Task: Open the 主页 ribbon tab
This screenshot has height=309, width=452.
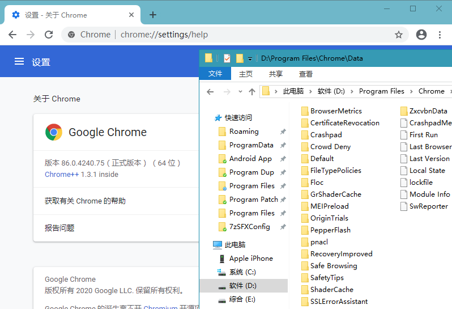Action: [x=246, y=74]
